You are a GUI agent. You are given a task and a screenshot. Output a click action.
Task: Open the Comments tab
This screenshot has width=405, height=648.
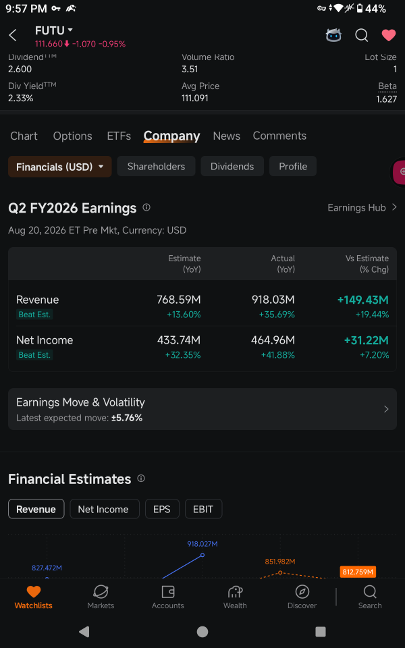pyautogui.click(x=279, y=136)
